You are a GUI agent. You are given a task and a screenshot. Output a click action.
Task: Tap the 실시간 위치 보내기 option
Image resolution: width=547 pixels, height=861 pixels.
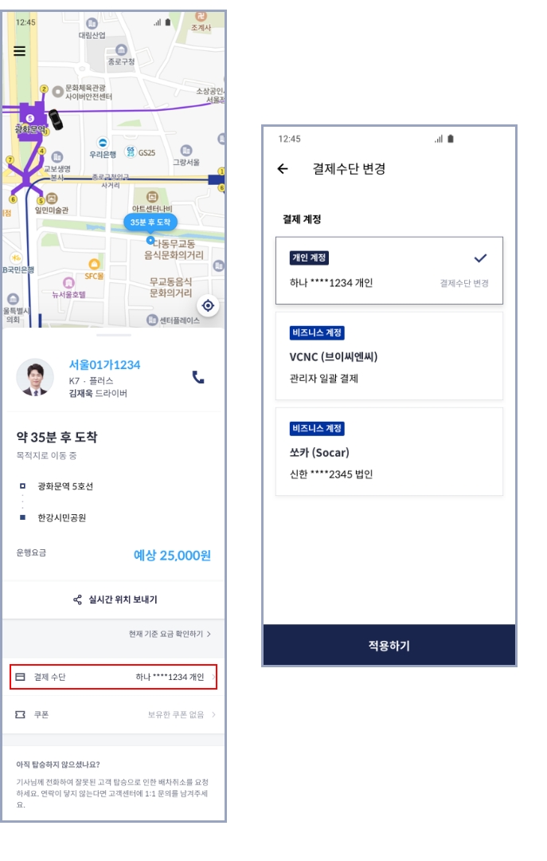(114, 600)
